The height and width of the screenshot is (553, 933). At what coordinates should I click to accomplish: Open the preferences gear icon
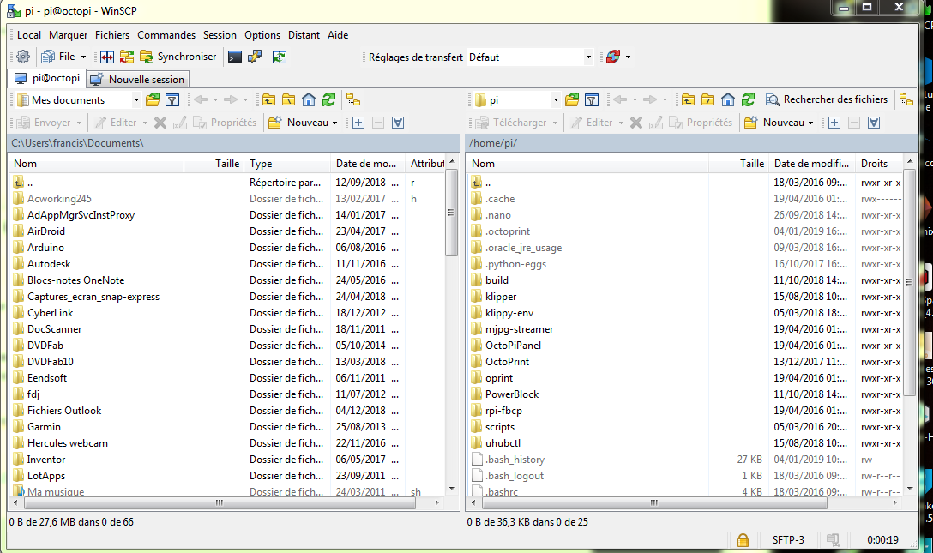click(23, 57)
